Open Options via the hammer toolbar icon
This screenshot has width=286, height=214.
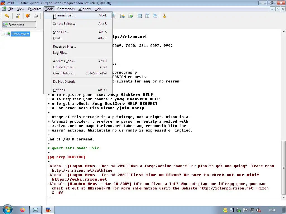(x=18, y=16)
